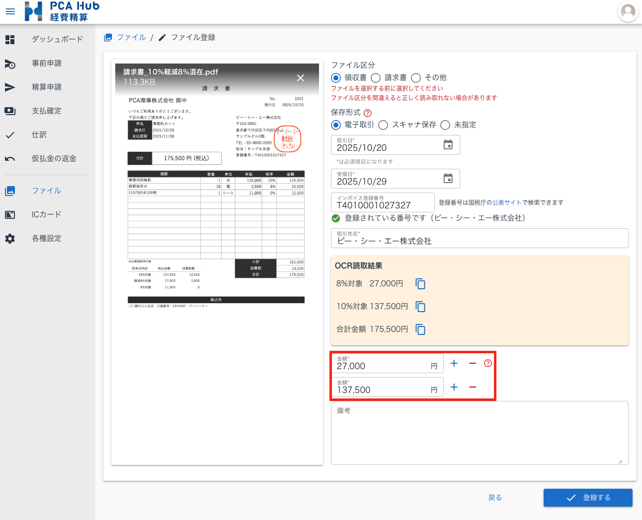Click the red help icon beside amount row

coord(488,363)
